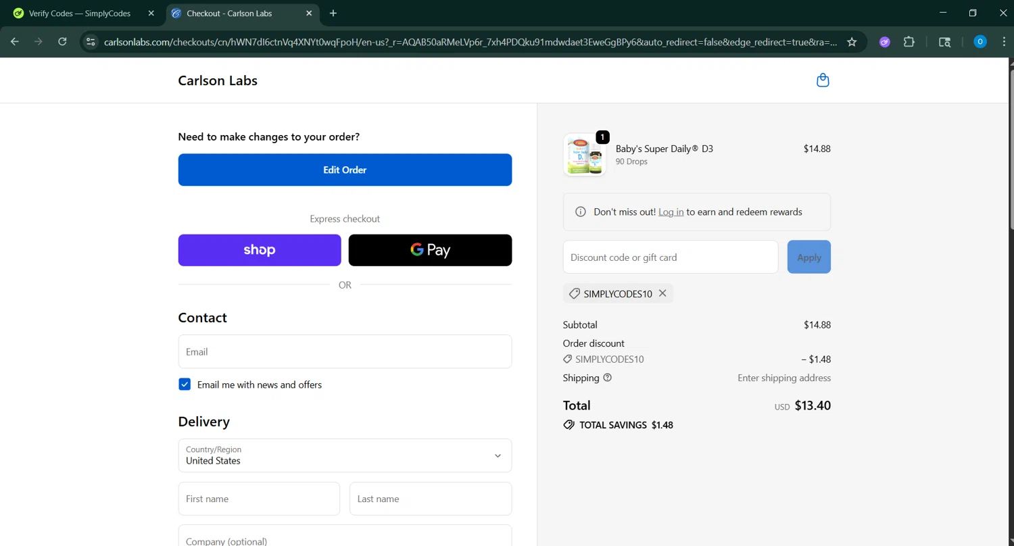
Task: Open the tab search icon in the toolbar
Action: coord(945,42)
